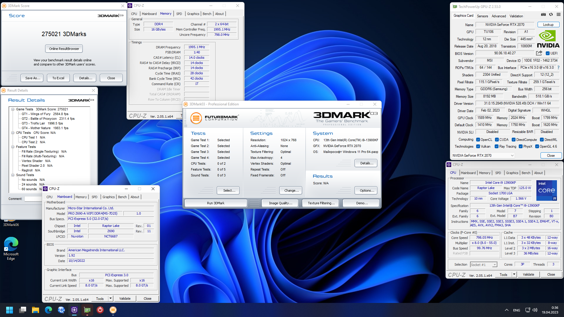Image resolution: width=564 pixels, height=317 pixels.
Task: Click the CPU-Z taskbar icon
Action: (74, 310)
